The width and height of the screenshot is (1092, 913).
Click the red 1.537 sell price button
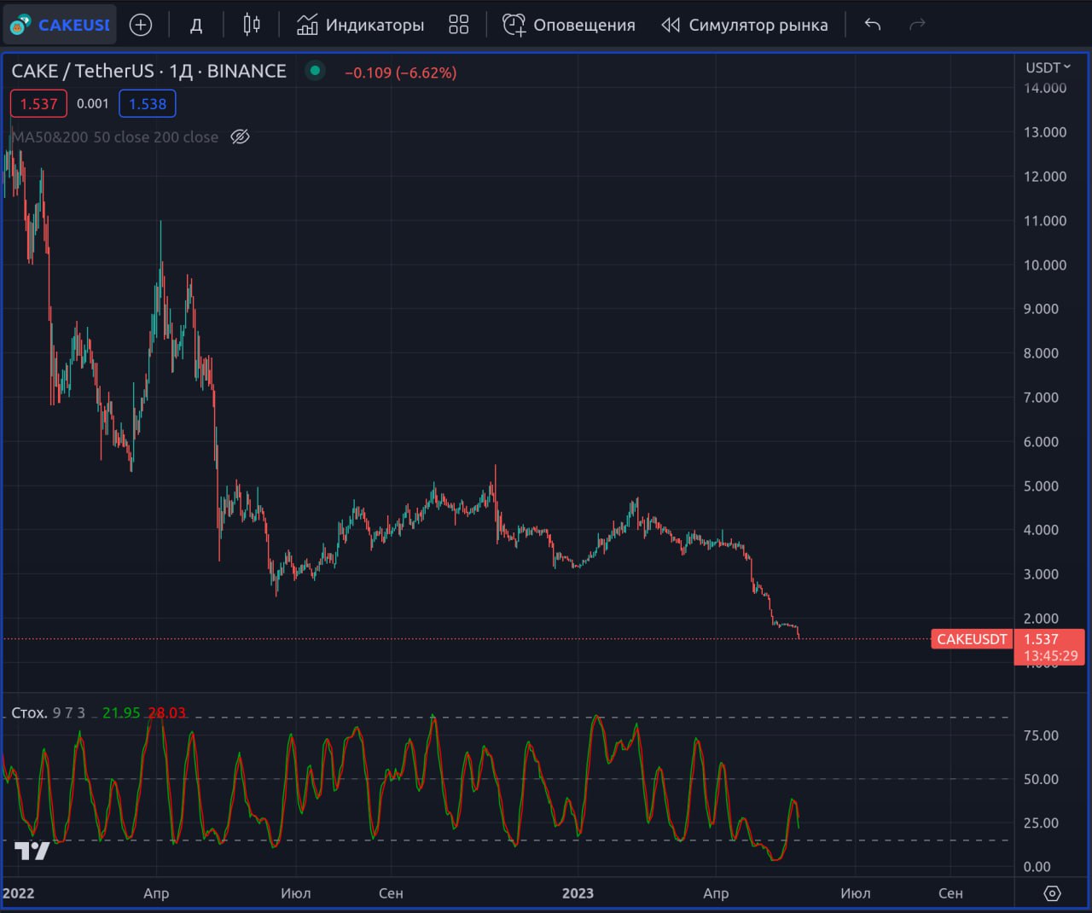[38, 104]
